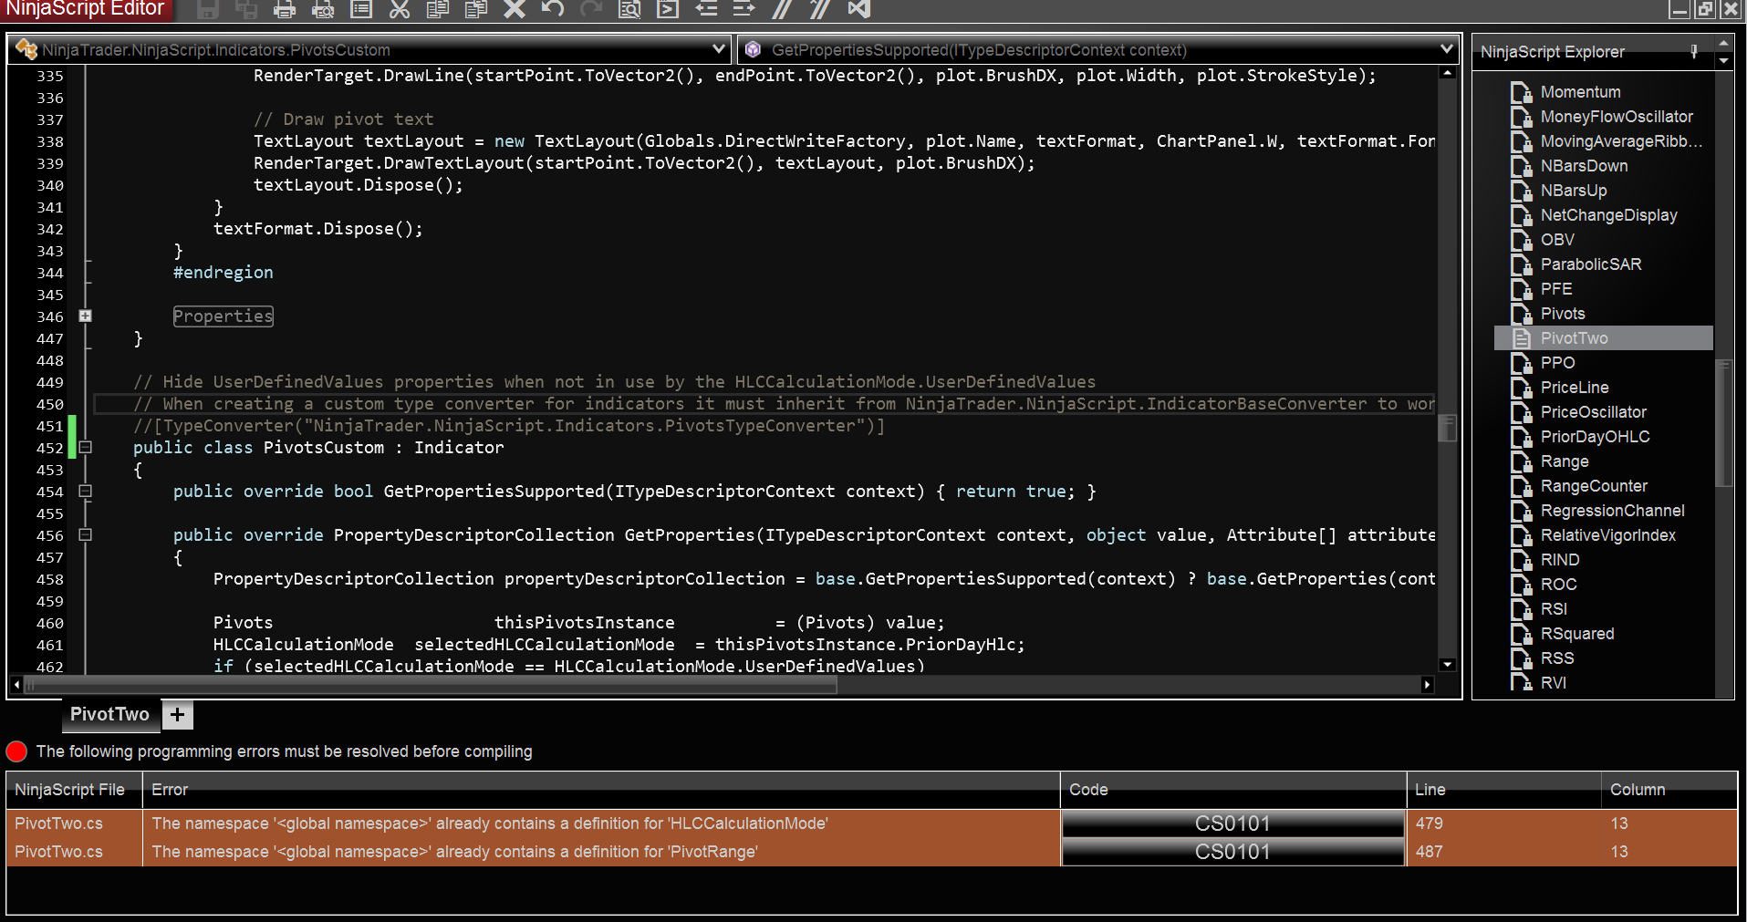Cut the selection with the scissors icon

coord(400,10)
